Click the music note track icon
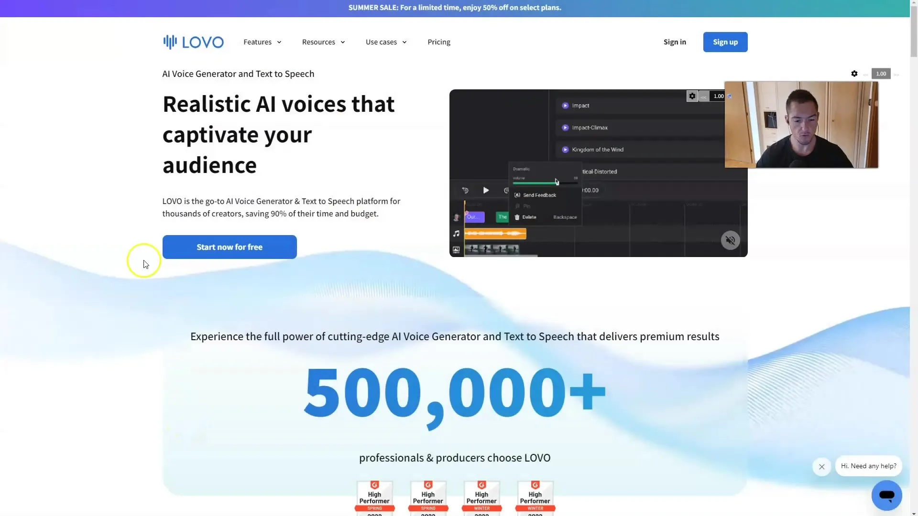918x516 pixels. (x=456, y=234)
